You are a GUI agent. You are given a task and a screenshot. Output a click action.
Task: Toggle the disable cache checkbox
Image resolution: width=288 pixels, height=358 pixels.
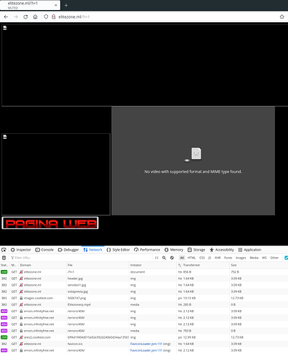pos(286,258)
